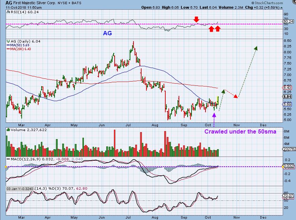Click the red MA(200) legend line marker
Viewport: 296px width, 220px height.
click(x=8, y=49)
